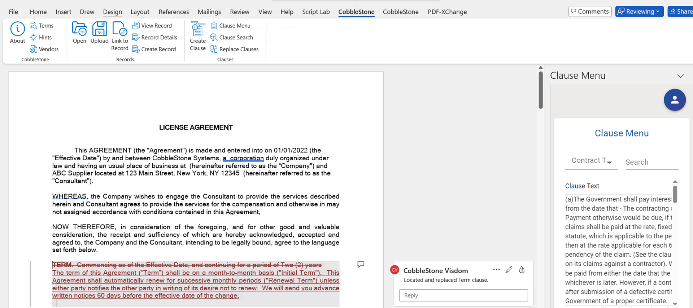Click the Clause Text column header

[582, 186]
